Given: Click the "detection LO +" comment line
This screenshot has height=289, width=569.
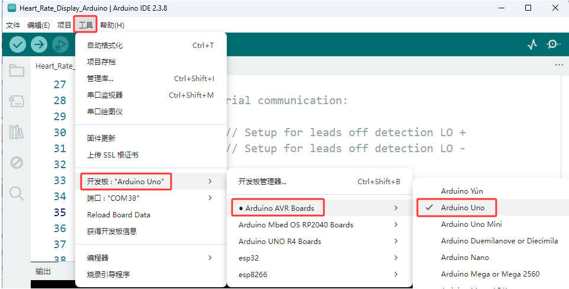Looking at the screenshot, I should [x=346, y=132].
